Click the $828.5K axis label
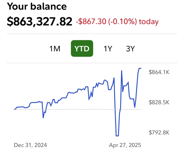 [159, 102]
